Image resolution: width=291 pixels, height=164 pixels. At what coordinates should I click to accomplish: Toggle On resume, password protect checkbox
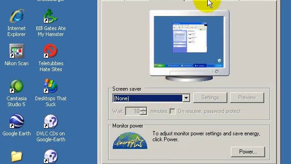click(x=172, y=111)
